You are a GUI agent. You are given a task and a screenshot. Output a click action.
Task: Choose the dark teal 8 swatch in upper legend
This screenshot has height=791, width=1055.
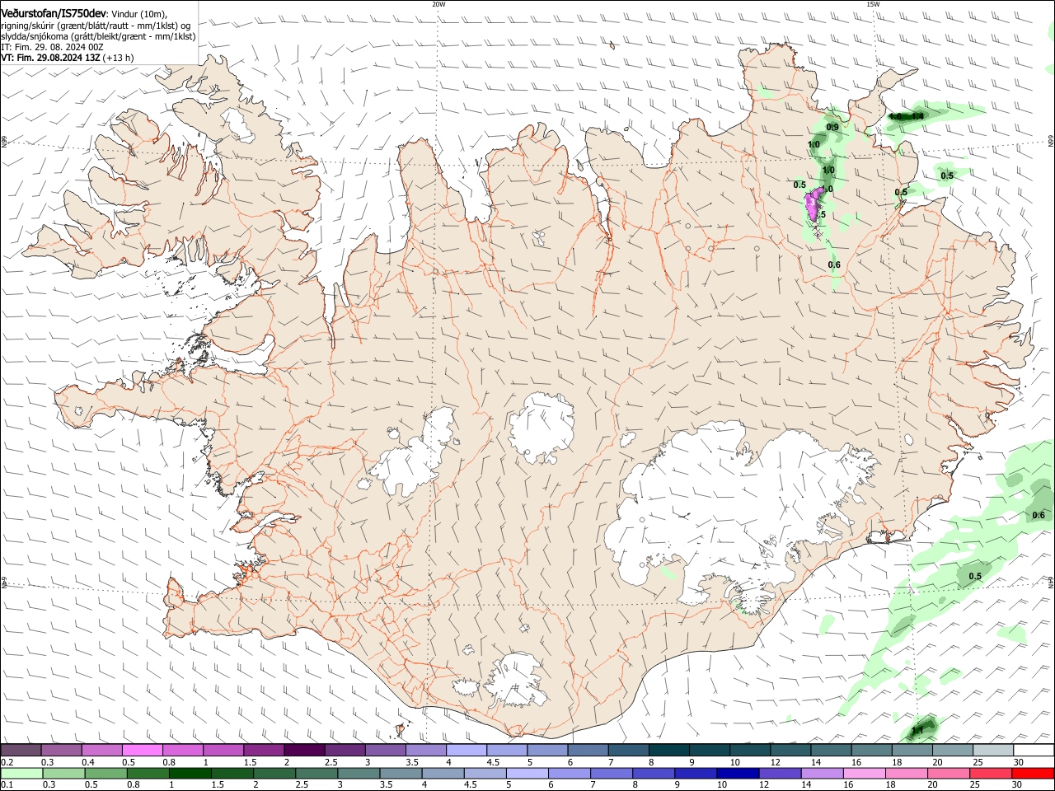point(668,750)
